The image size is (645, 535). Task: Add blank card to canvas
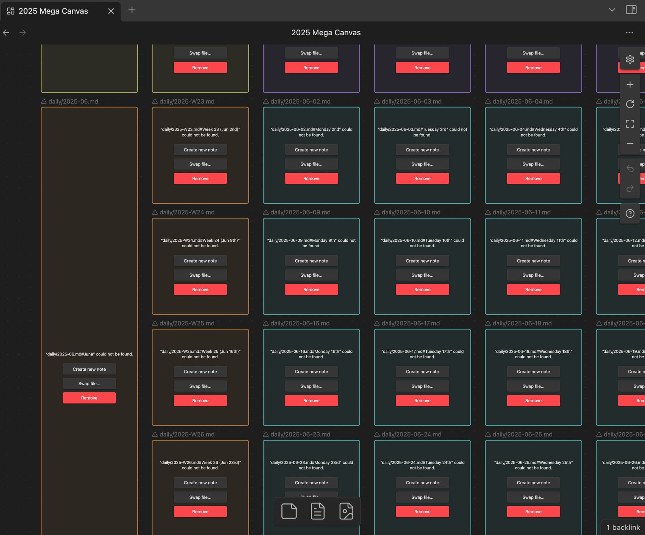(x=289, y=511)
